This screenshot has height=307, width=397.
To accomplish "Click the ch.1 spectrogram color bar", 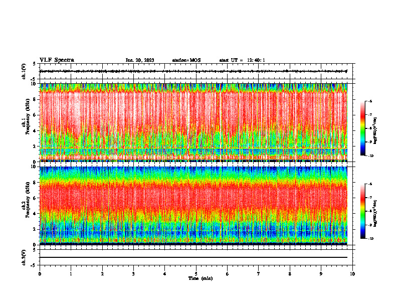I will [362, 128].
